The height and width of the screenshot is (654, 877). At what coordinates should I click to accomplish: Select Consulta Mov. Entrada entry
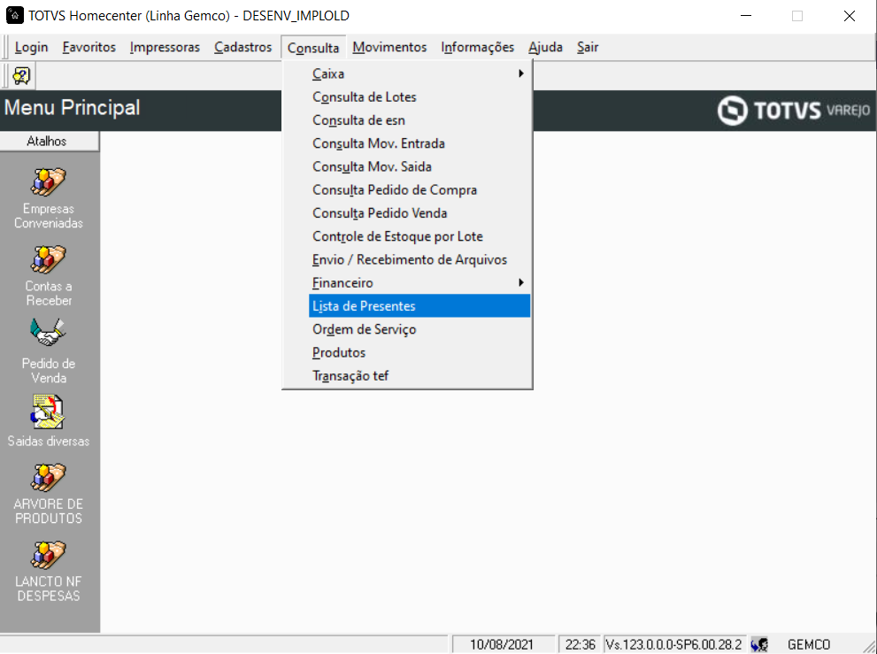[x=419, y=143]
